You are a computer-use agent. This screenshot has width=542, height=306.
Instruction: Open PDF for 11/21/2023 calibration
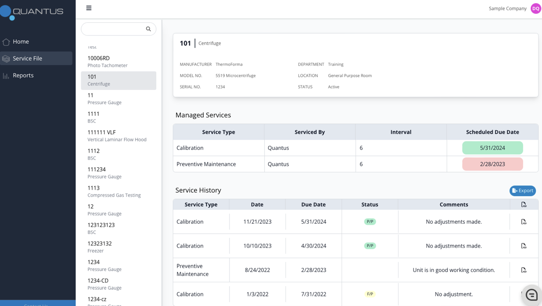(523, 222)
